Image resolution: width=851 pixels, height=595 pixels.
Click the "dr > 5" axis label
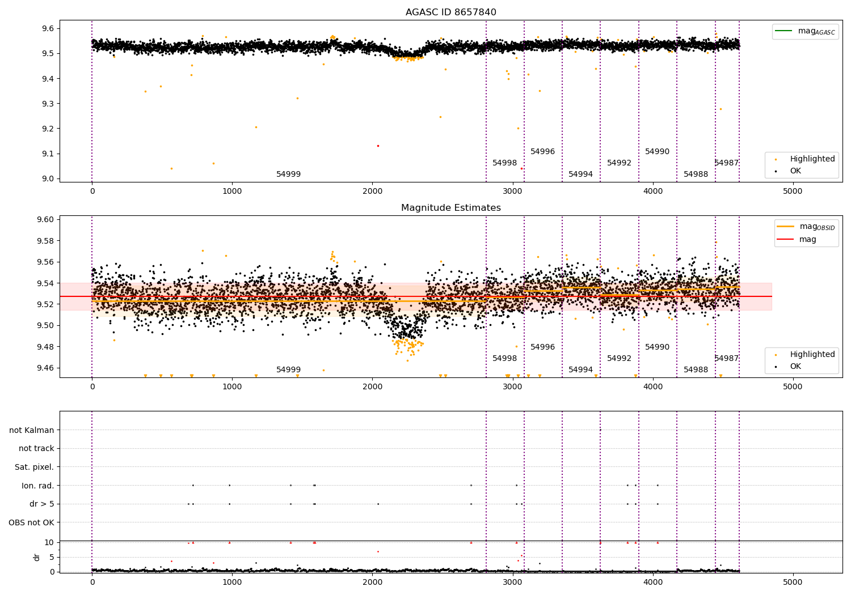(41, 504)
